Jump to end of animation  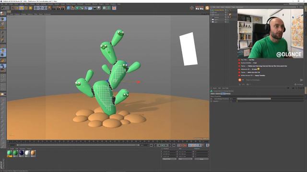174,145
